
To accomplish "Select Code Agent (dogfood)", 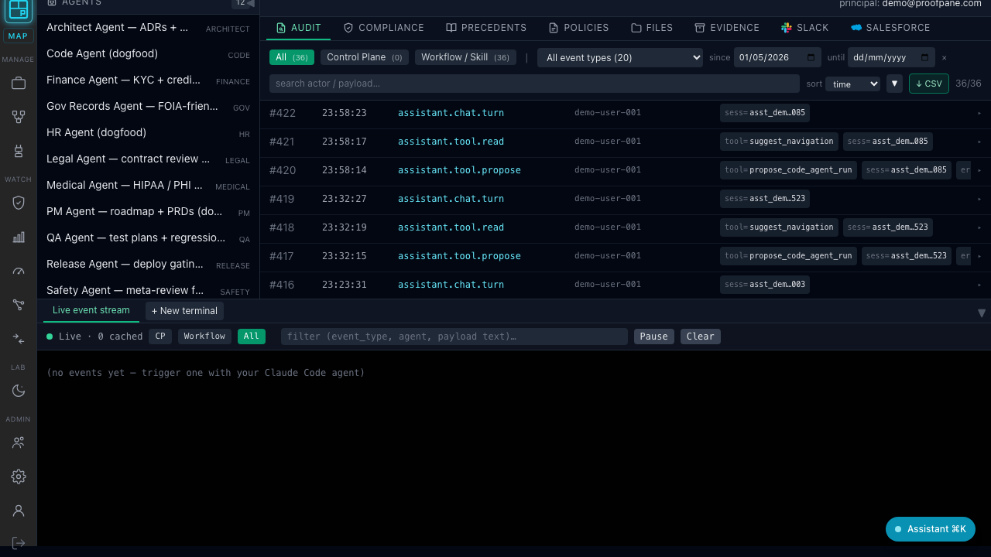I will (148, 54).
